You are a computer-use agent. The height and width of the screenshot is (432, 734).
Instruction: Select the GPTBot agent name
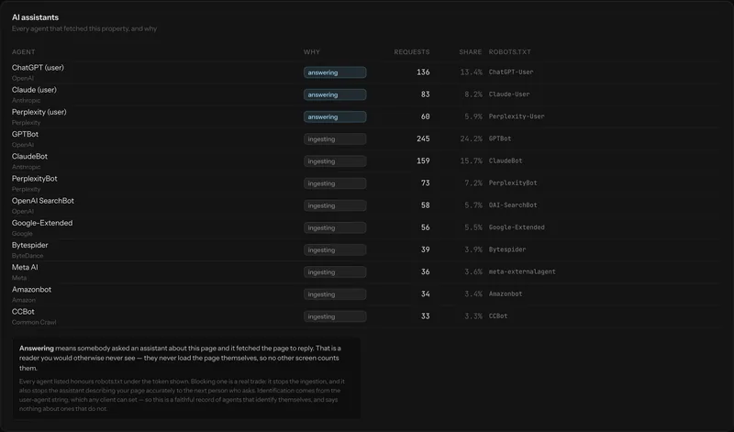click(x=26, y=134)
